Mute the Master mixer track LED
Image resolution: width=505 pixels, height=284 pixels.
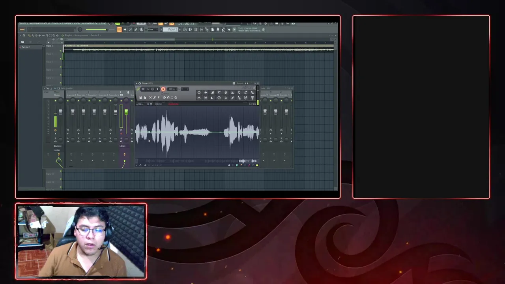(x=55, y=101)
